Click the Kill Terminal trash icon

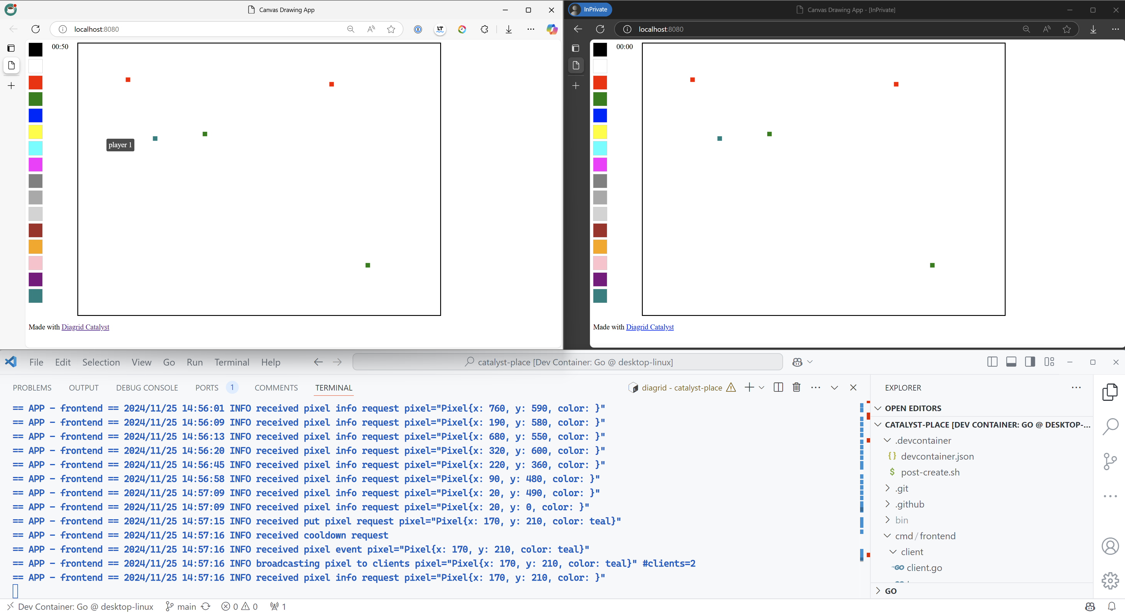[x=797, y=387]
